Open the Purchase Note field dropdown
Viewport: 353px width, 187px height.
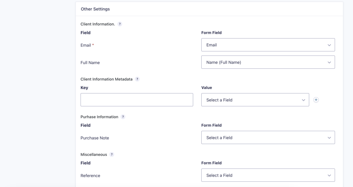point(268,137)
